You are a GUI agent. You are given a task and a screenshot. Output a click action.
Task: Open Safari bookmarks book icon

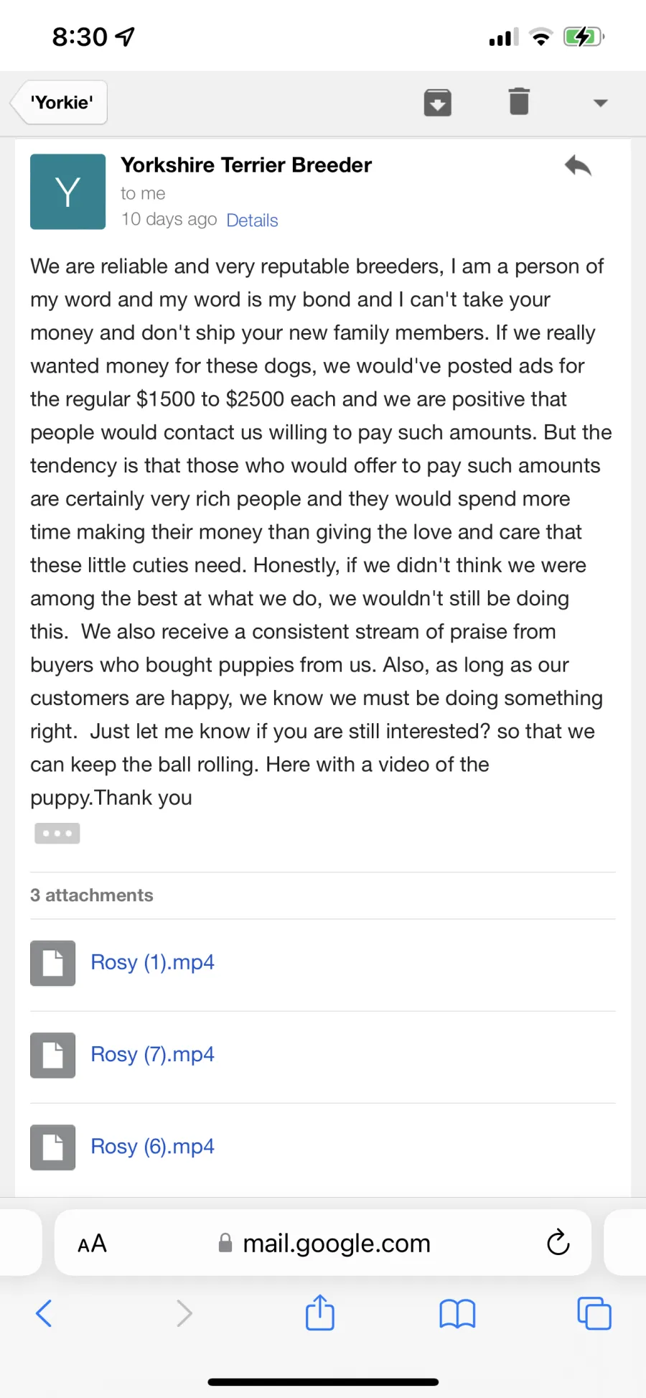[457, 1314]
